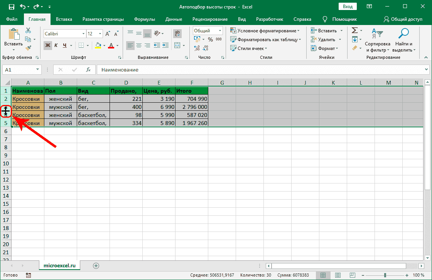The width and height of the screenshot is (432, 280).
Task: Click the Merge and Center cells icon
Action: (177, 45)
